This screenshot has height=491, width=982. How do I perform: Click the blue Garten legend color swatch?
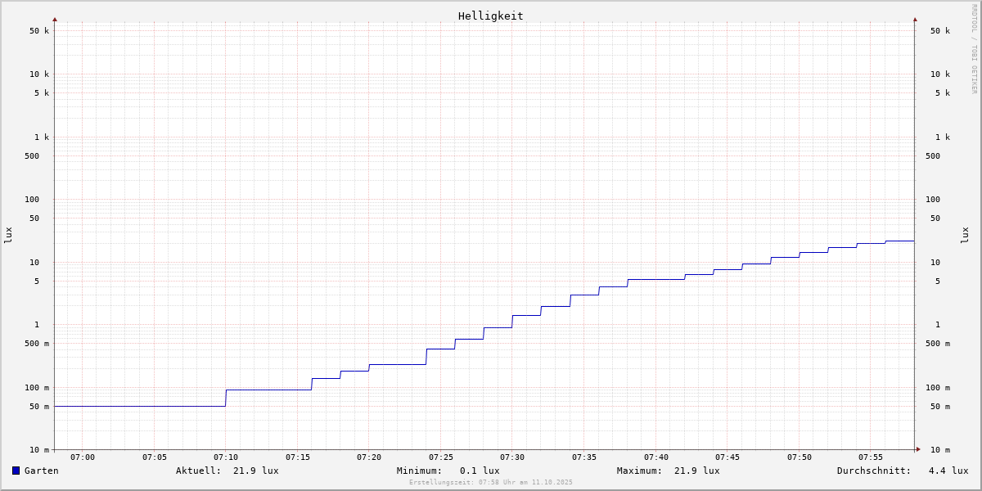(x=16, y=471)
